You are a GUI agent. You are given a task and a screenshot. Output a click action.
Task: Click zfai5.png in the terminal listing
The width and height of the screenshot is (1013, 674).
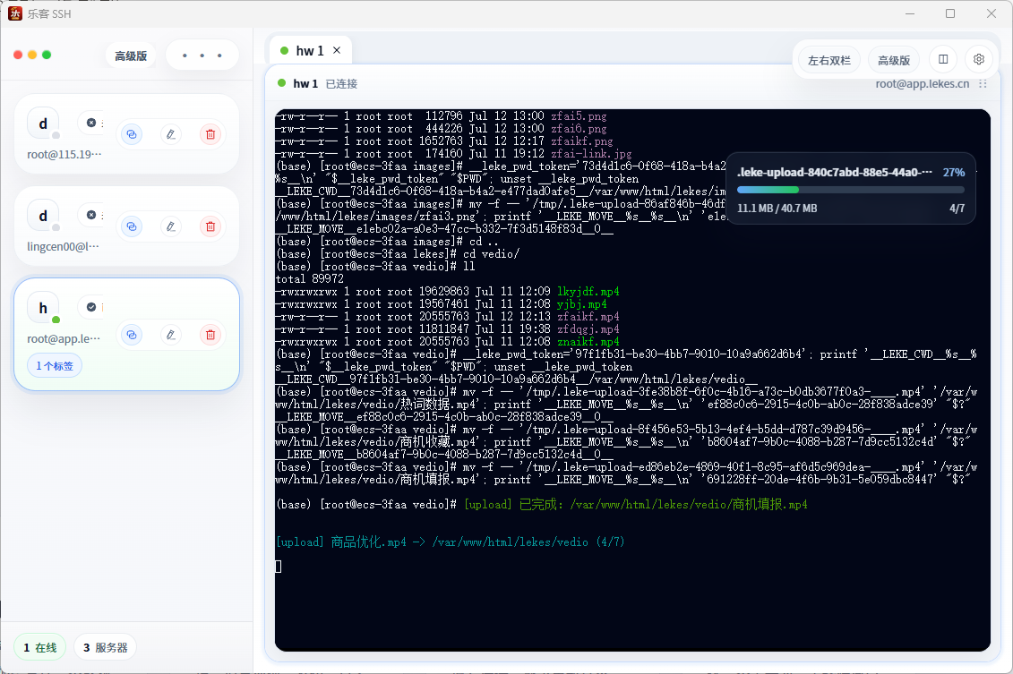(579, 116)
